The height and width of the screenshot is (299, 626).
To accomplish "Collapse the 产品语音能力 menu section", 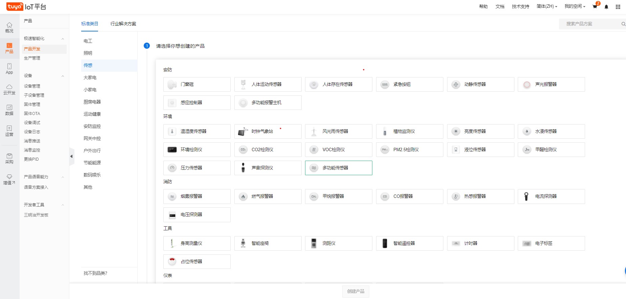I will [63, 177].
